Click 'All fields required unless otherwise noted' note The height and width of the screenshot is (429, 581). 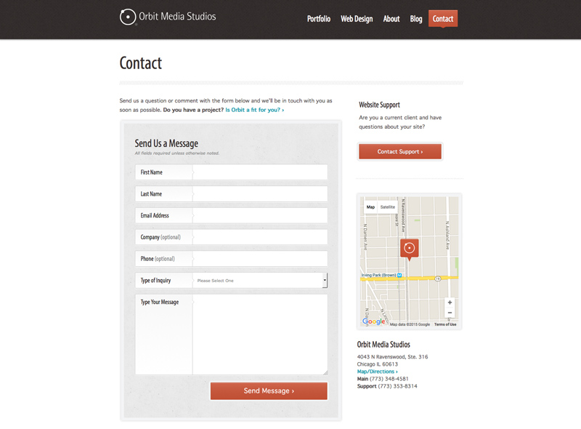[176, 153]
